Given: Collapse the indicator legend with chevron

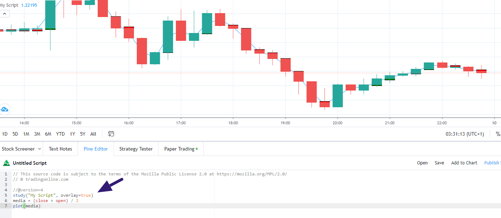Looking at the screenshot, I should [x=4, y=14].
